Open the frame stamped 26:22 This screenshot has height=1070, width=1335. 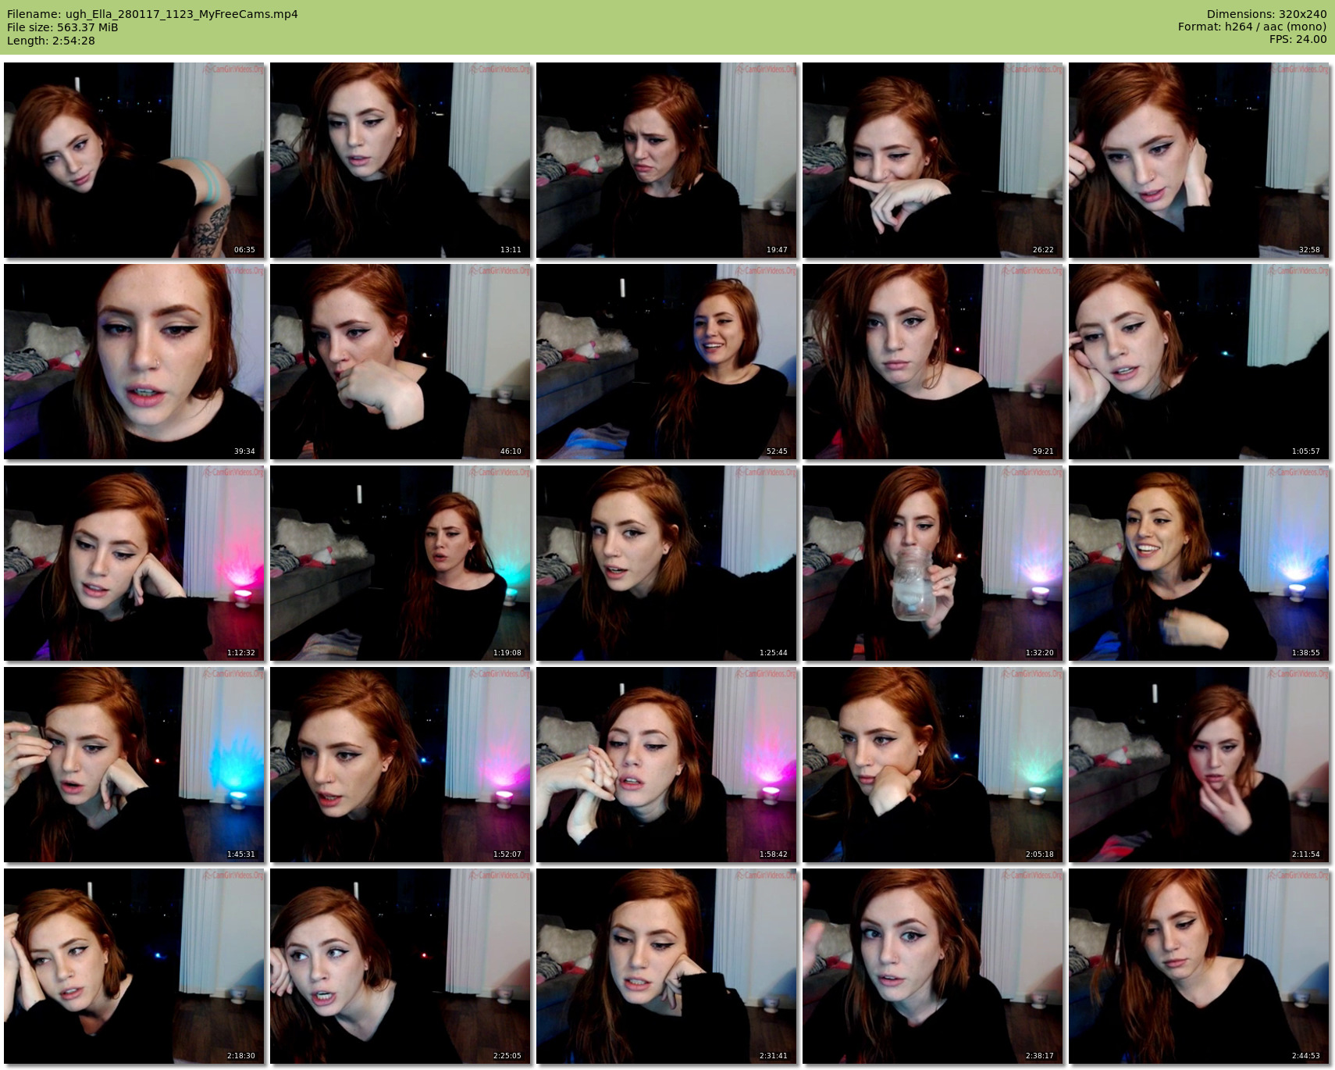click(933, 160)
